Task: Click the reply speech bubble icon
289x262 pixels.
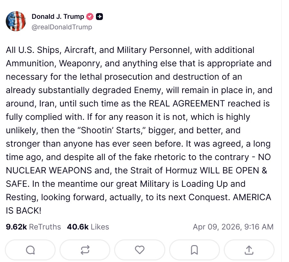Action: [x=30, y=250]
